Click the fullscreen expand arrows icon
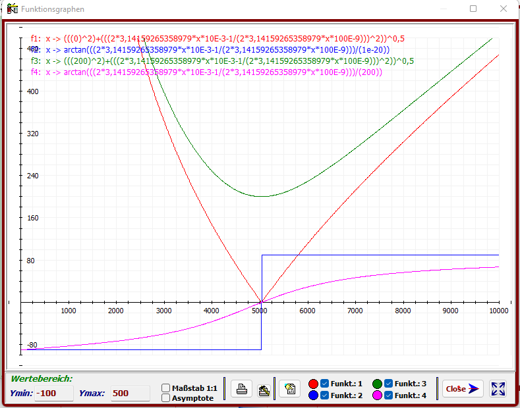This screenshot has width=520, height=408. click(x=498, y=389)
